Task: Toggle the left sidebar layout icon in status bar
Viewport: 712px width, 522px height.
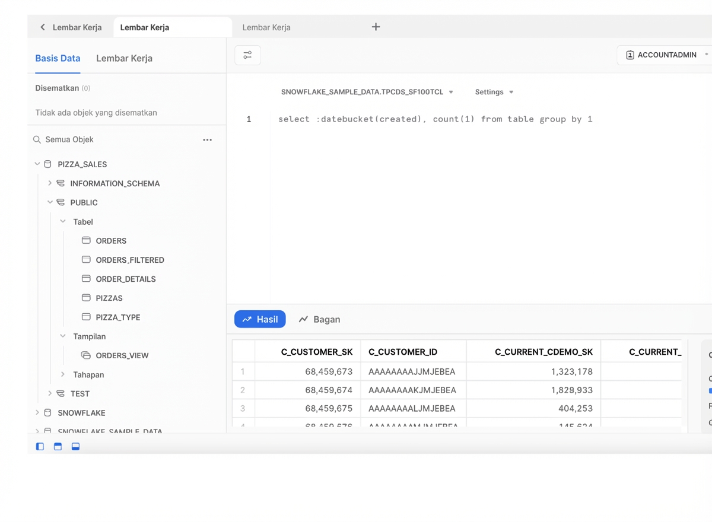Action: click(x=39, y=446)
